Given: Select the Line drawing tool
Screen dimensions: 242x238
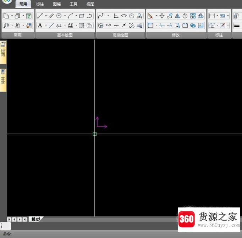Looking at the screenshot, I should tap(40, 16).
